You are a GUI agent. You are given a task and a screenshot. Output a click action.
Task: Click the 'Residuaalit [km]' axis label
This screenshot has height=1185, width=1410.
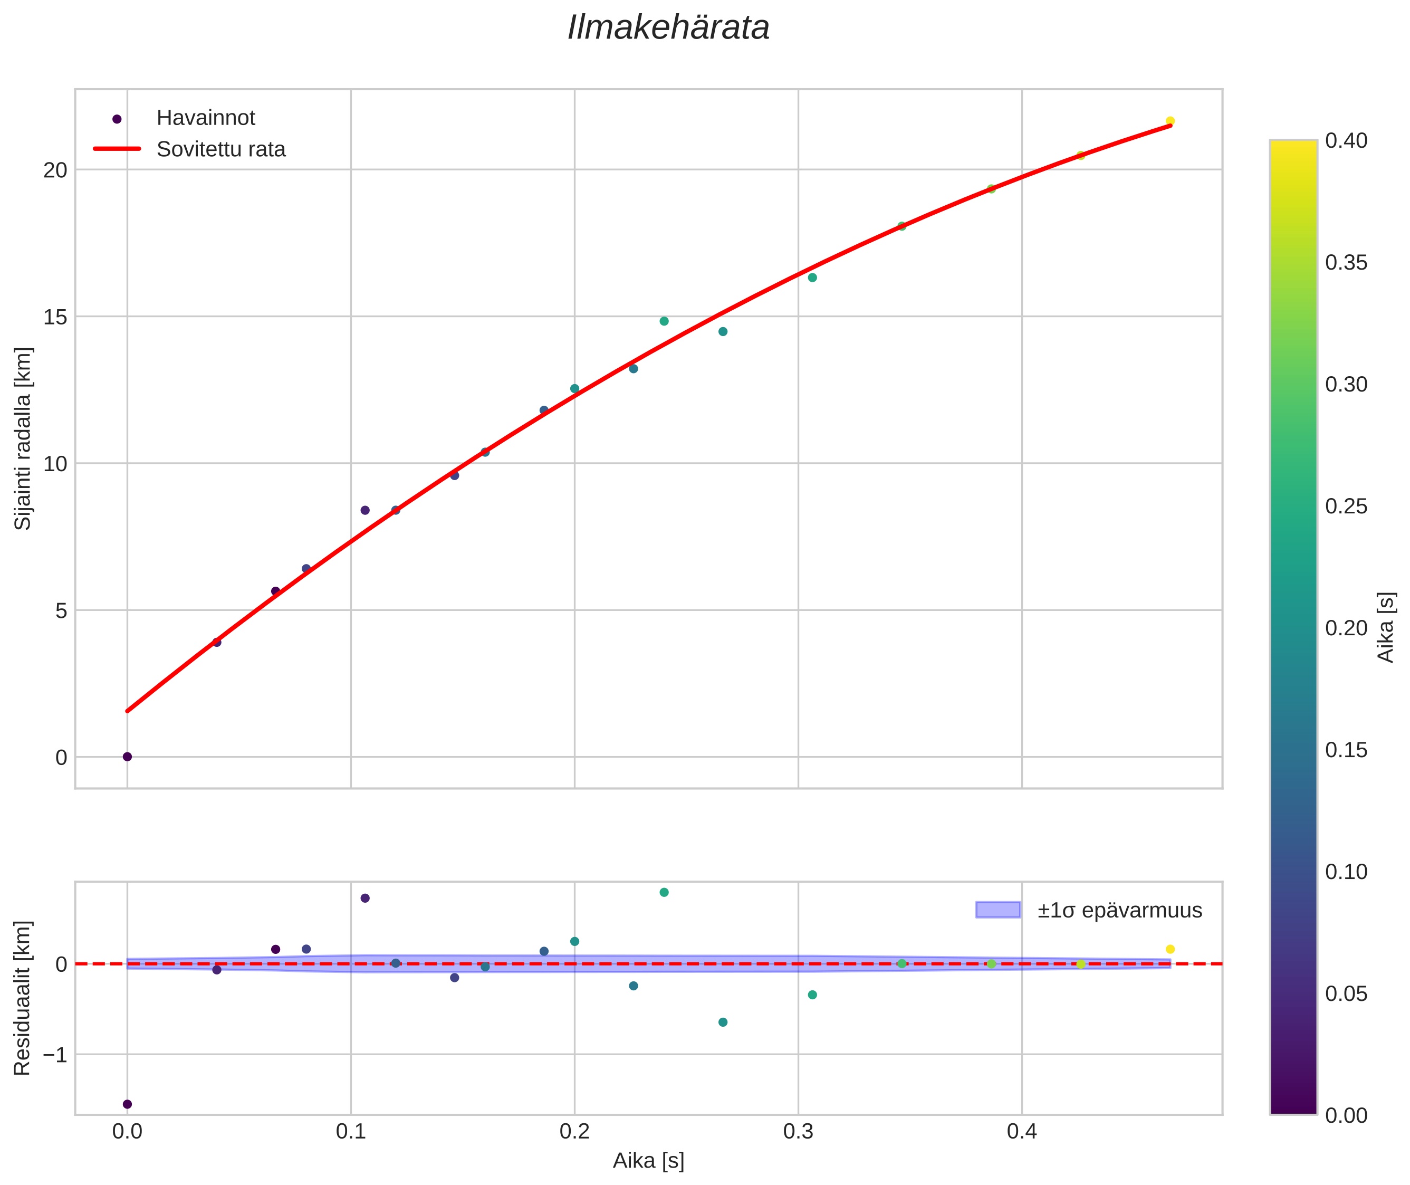[22, 998]
